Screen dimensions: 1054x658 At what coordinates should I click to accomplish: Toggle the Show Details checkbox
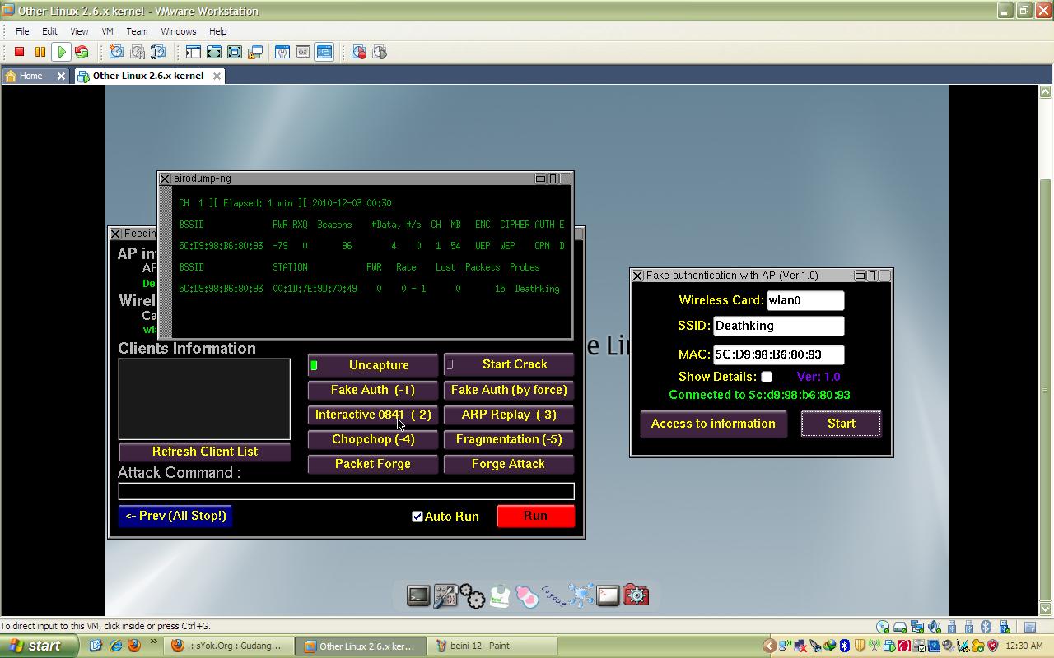point(767,377)
